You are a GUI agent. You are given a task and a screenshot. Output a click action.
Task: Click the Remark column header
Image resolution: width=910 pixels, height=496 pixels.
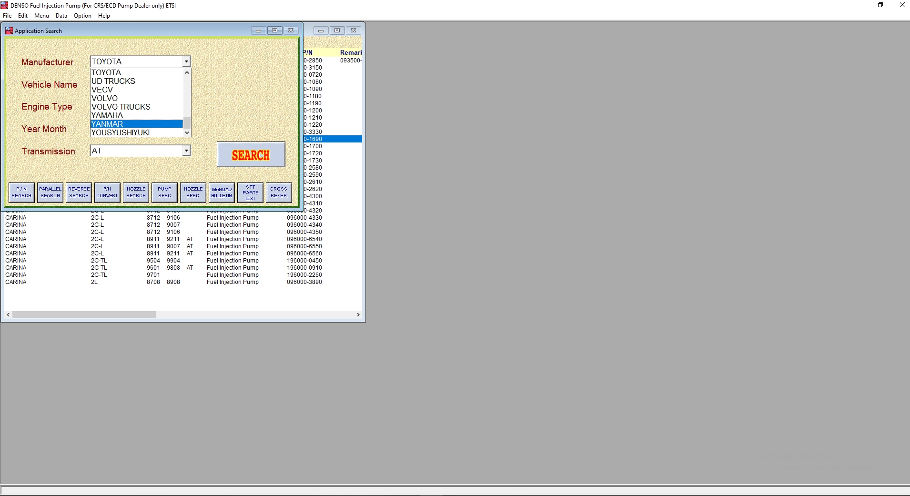tap(351, 52)
